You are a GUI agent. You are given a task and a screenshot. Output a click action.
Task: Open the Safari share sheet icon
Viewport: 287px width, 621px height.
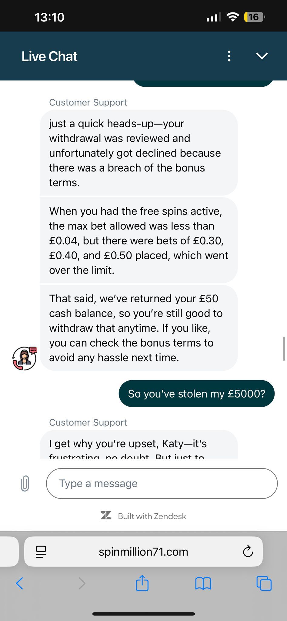pos(142,583)
